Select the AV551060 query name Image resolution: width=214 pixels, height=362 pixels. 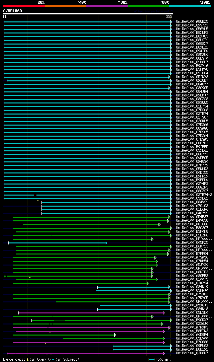(x=12, y=11)
